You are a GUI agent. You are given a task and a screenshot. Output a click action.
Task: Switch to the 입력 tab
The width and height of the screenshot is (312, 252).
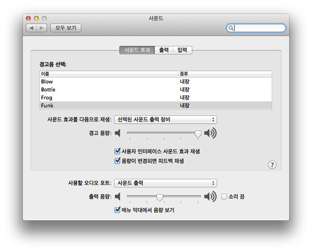pos(182,50)
